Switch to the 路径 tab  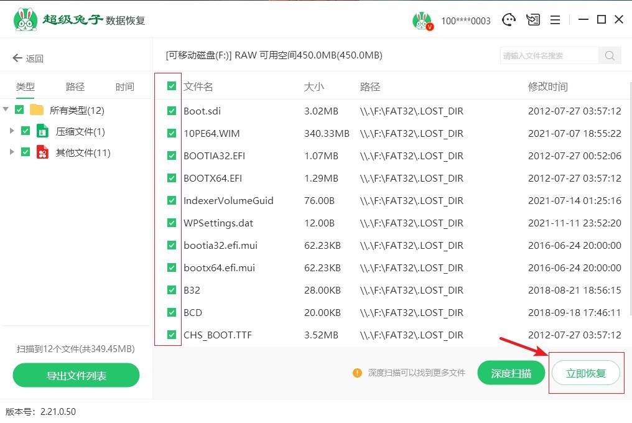click(x=75, y=86)
